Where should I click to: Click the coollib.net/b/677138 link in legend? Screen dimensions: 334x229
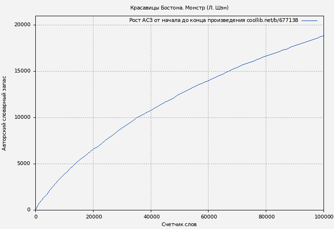pyautogui.click(x=272, y=21)
